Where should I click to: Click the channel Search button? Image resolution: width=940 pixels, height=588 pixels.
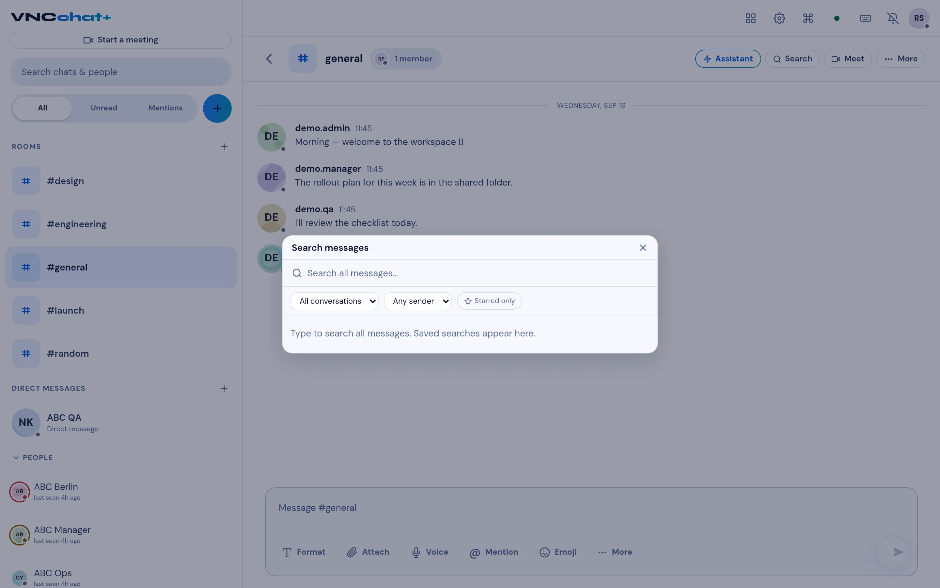click(x=792, y=59)
